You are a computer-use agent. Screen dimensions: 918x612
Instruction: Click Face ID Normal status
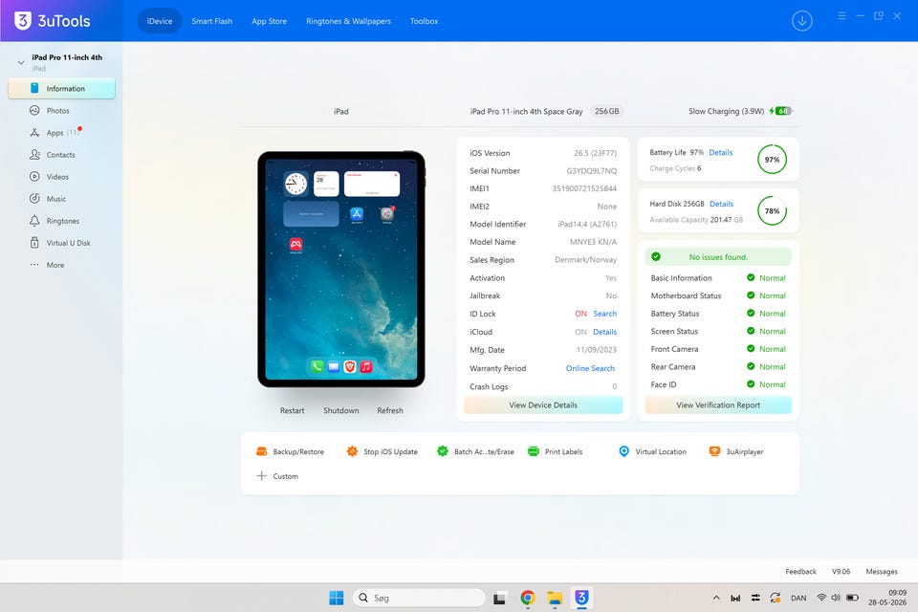click(x=766, y=384)
